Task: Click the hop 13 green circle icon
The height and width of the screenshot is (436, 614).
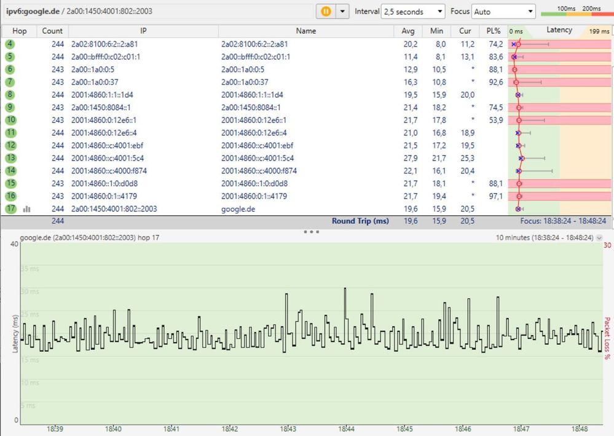Action: coord(10,158)
